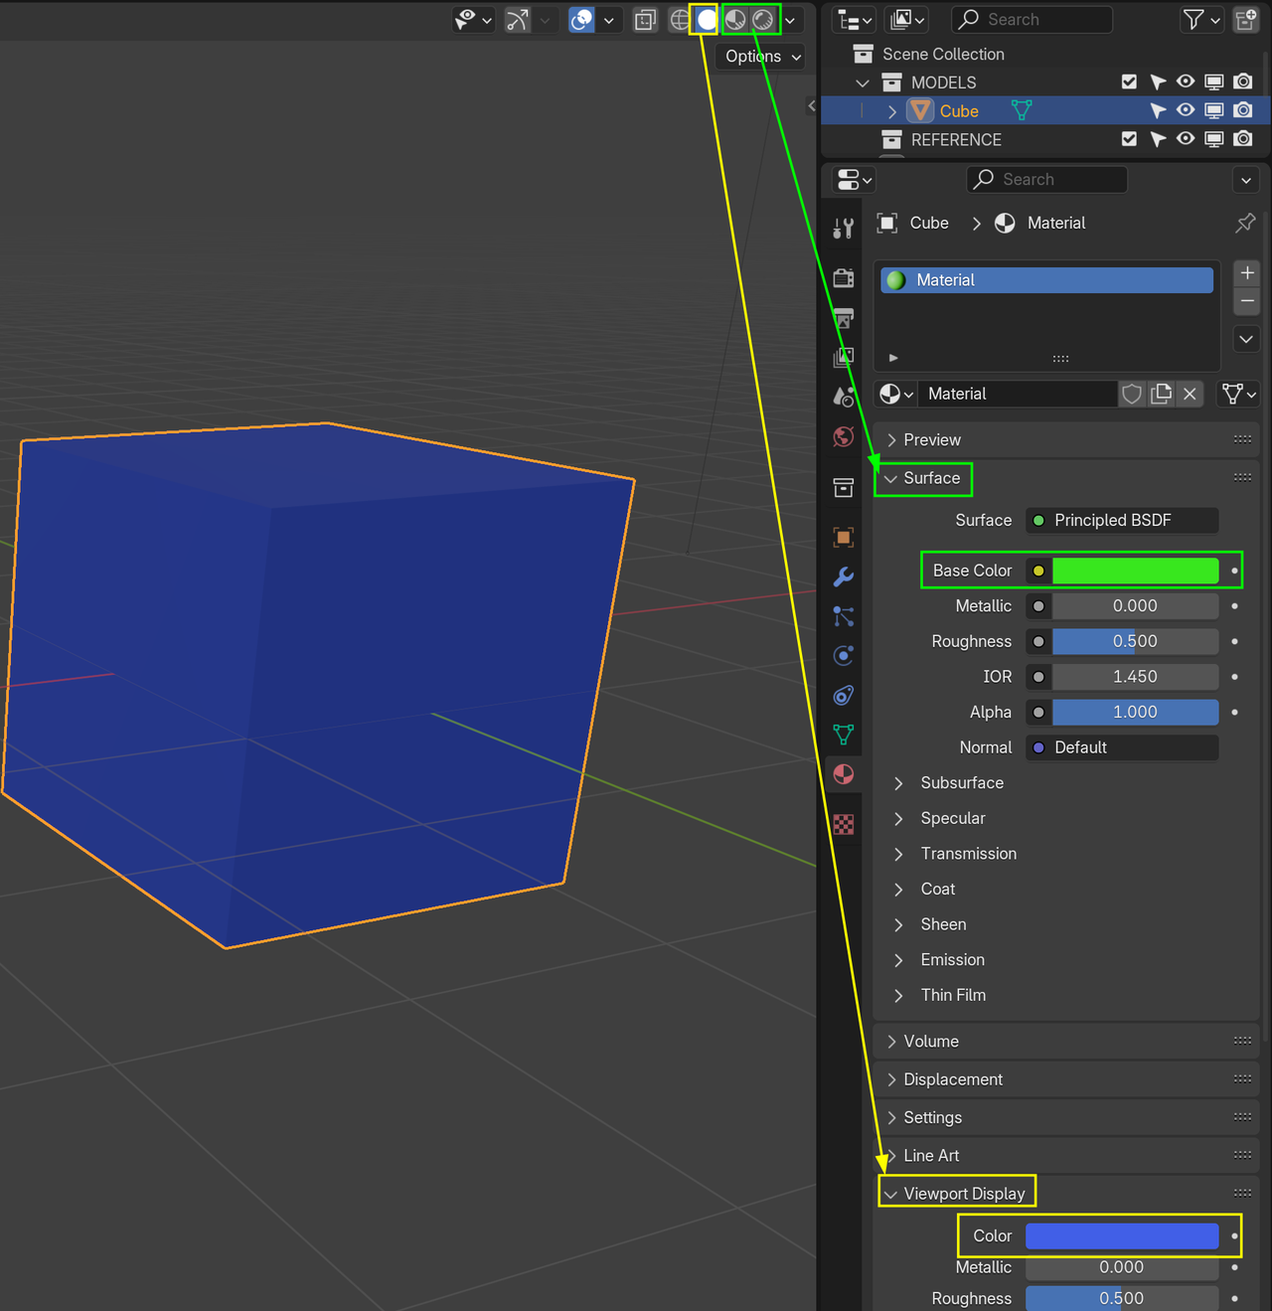1272x1311 pixels.
Task: Open the World properties tab
Action: click(844, 437)
